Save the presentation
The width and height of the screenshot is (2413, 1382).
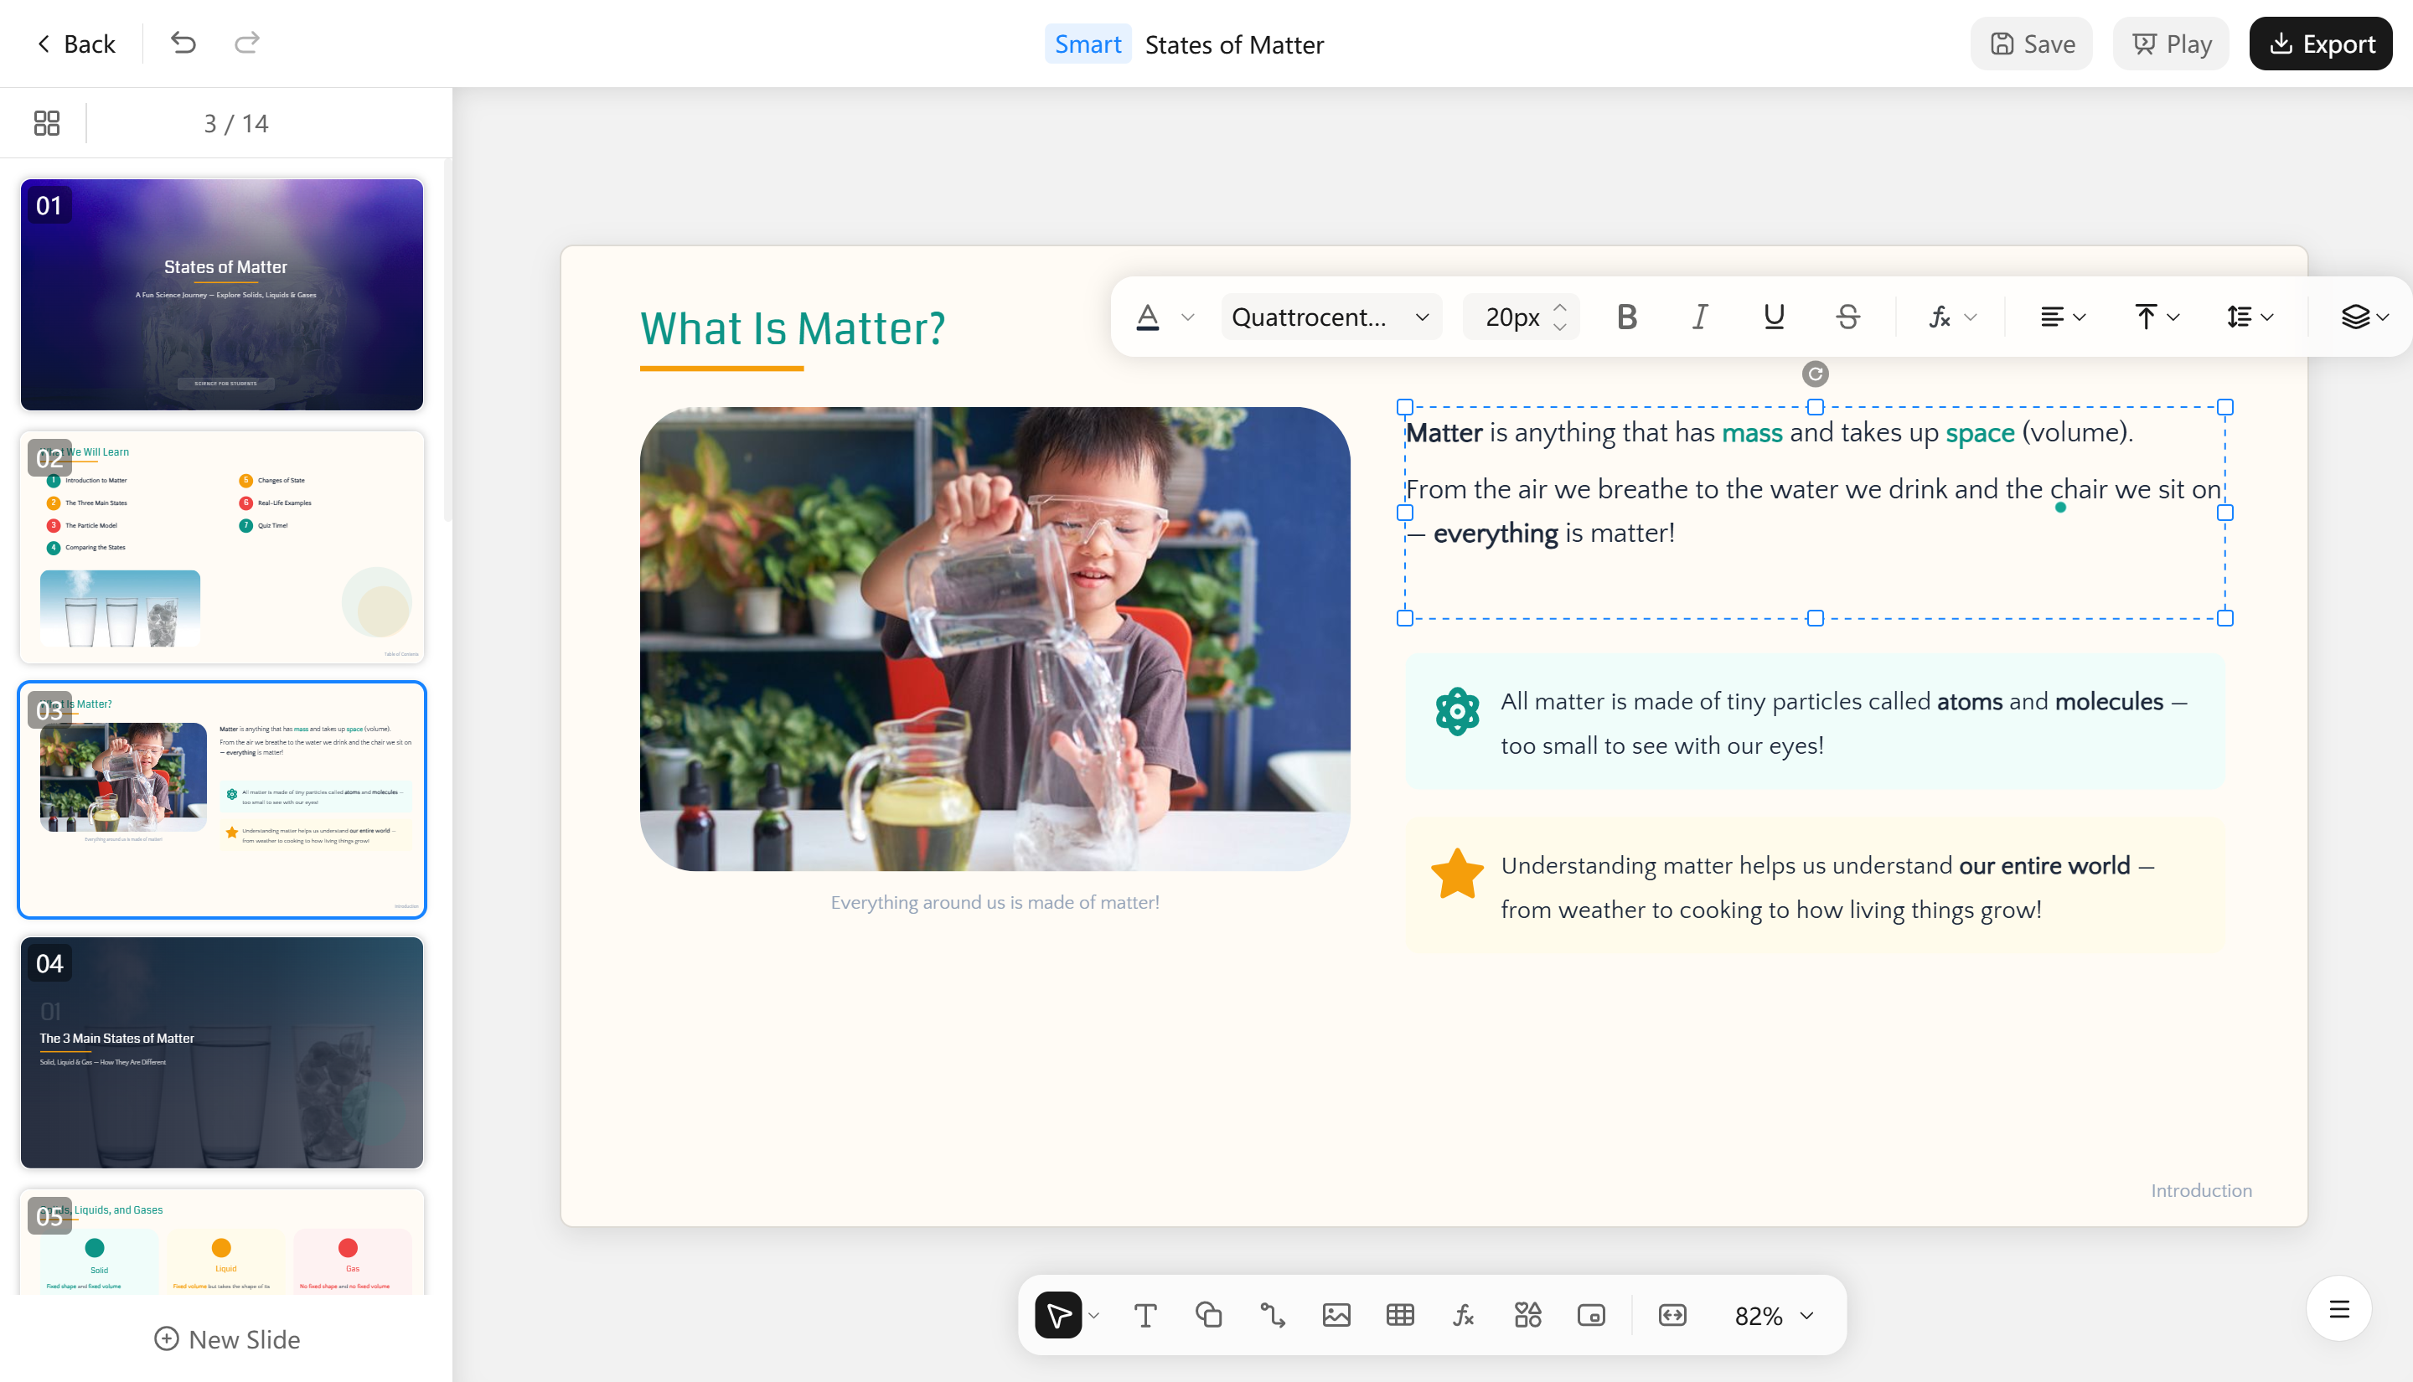[x=2032, y=44]
